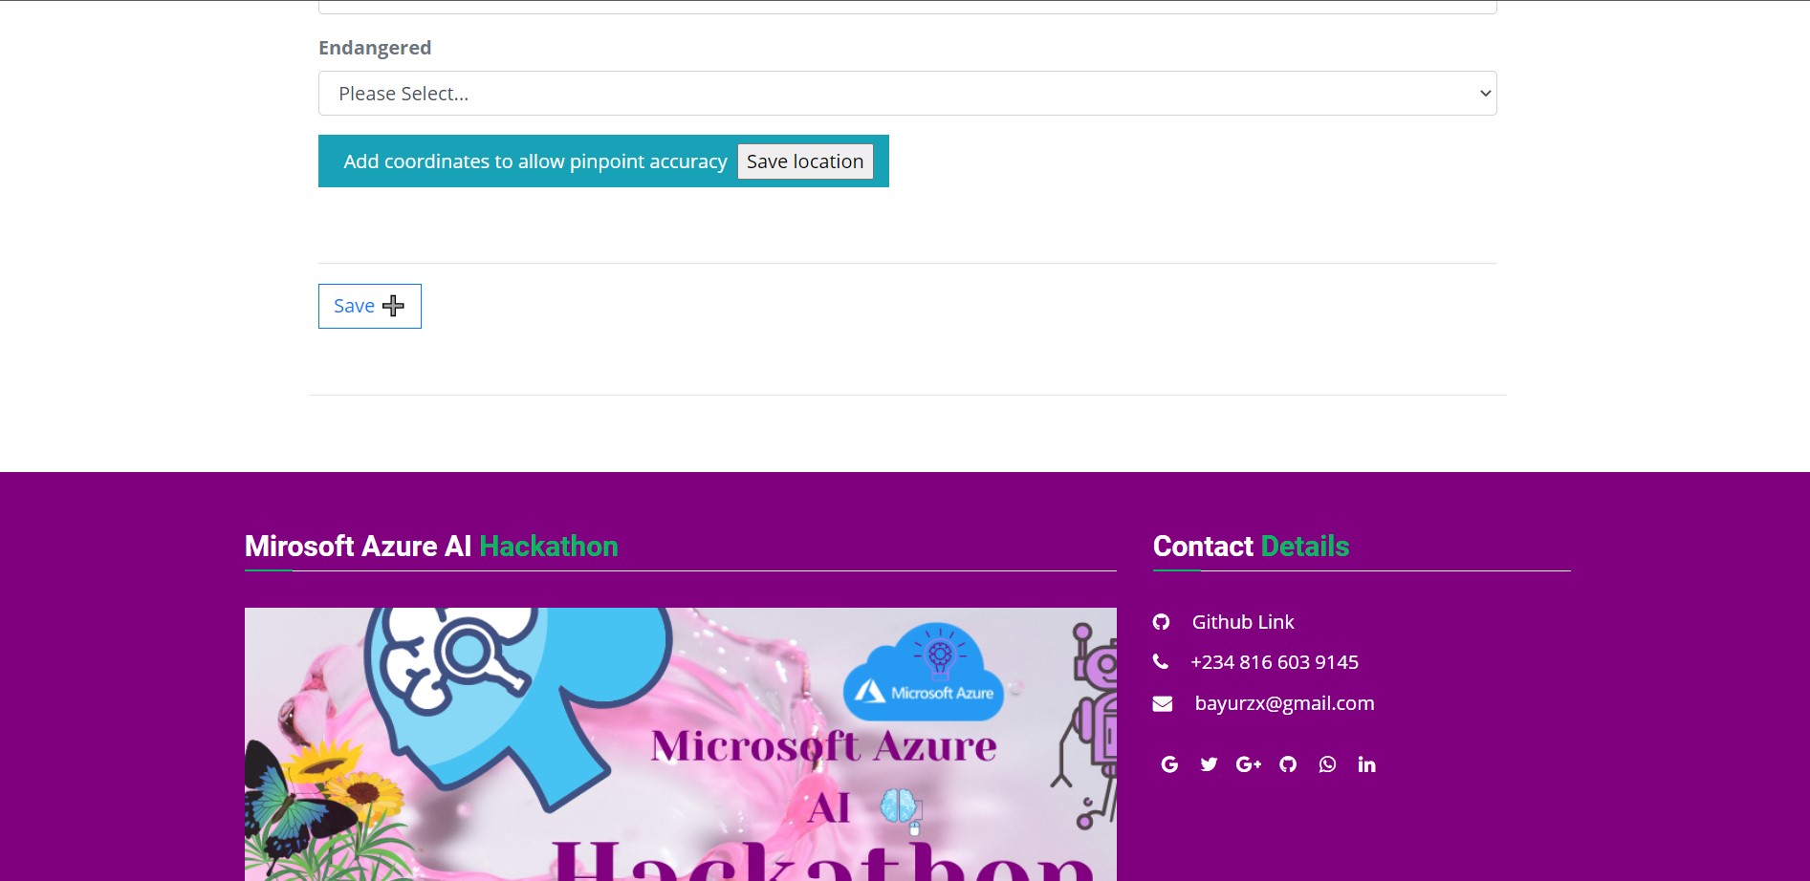Click the bayurzx@gmail.com email address
Image resolution: width=1810 pixels, height=881 pixels.
[x=1284, y=703]
